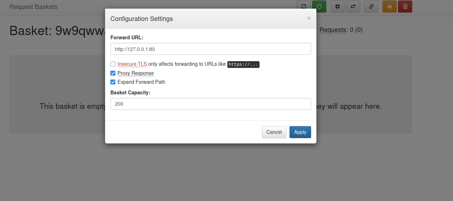453x201 pixels.
Task: Click the orange flame delete-requests button
Action: coord(390,7)
